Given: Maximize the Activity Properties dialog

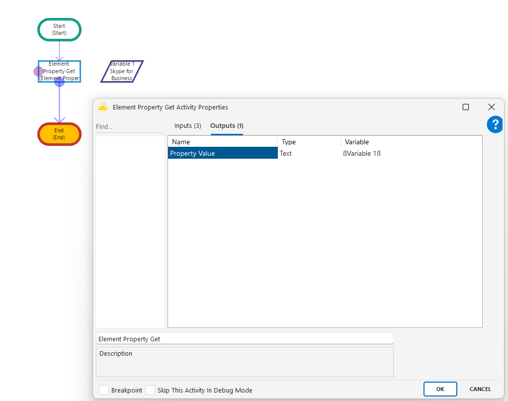Looking at the screenshot, I should (466, 107).
